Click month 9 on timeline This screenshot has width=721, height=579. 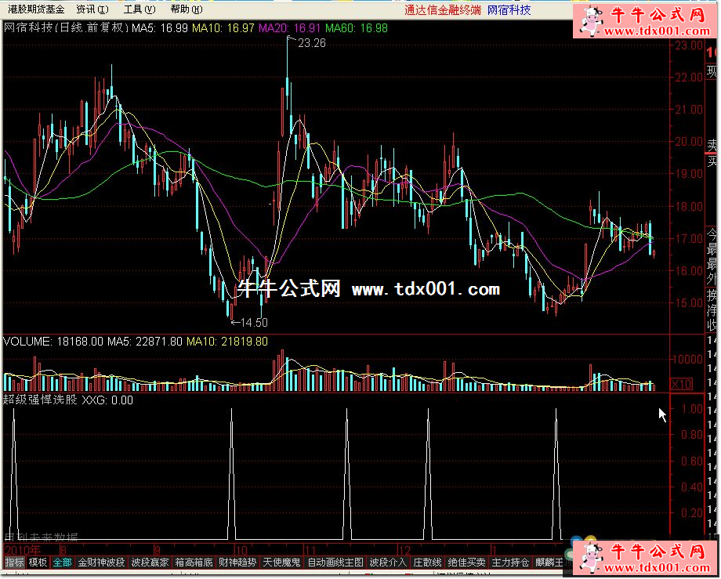pos(158,550)
